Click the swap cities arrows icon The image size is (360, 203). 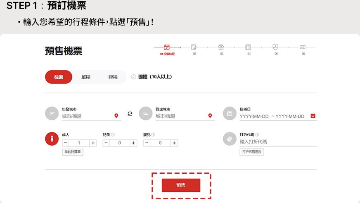click(130, 114)
